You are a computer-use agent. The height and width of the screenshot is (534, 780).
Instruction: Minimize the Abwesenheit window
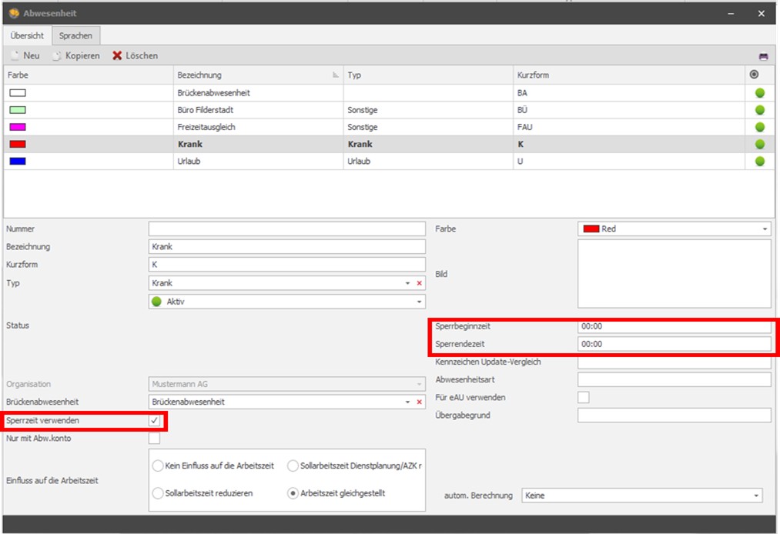(x=731, y=13)
